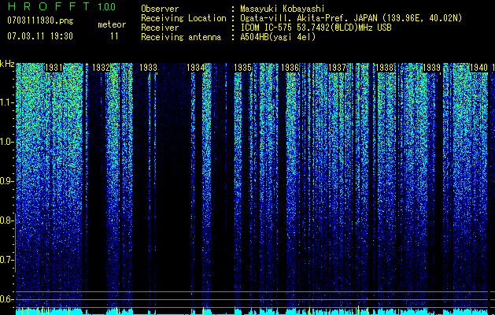
Task: Click the Receiver label
Action: [x=160, y=28]
